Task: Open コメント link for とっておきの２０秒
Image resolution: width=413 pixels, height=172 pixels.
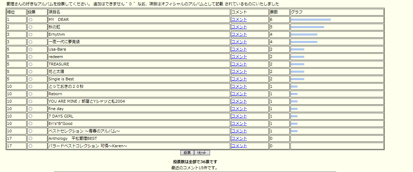Action: tap(239, 87)
